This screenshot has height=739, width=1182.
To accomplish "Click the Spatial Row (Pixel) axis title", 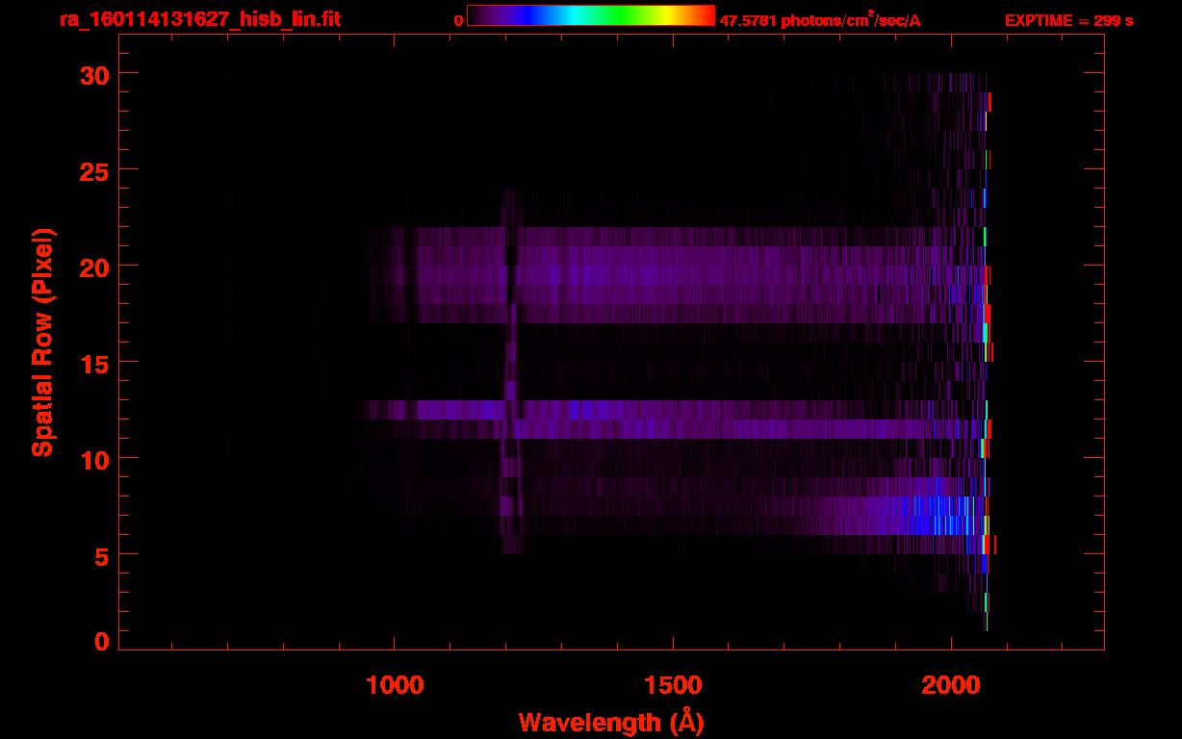I will (x=42, y=342).
